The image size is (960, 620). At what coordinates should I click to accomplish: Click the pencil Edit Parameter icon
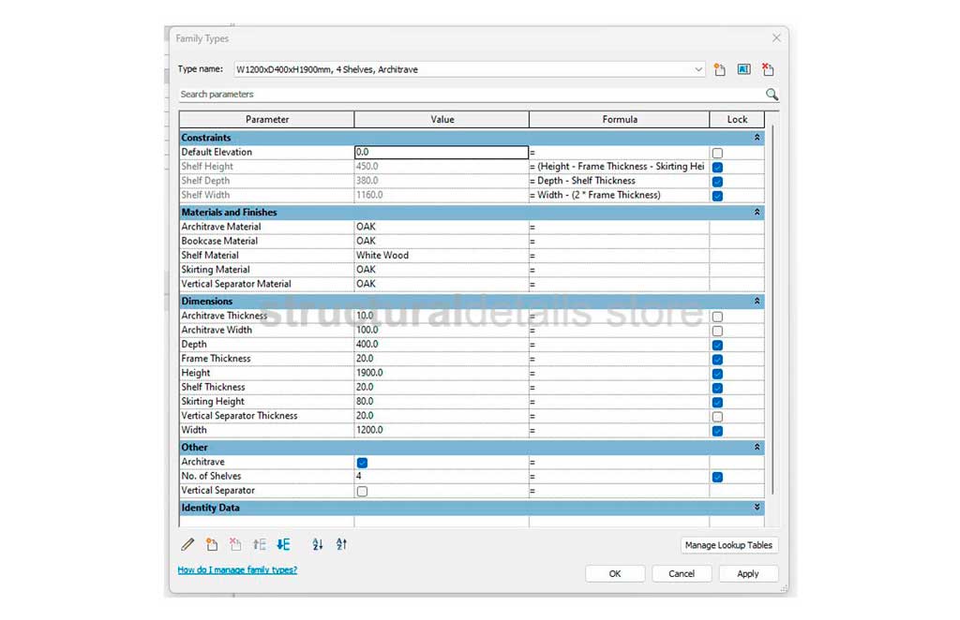pyautogui.click(x=187, y=544)
